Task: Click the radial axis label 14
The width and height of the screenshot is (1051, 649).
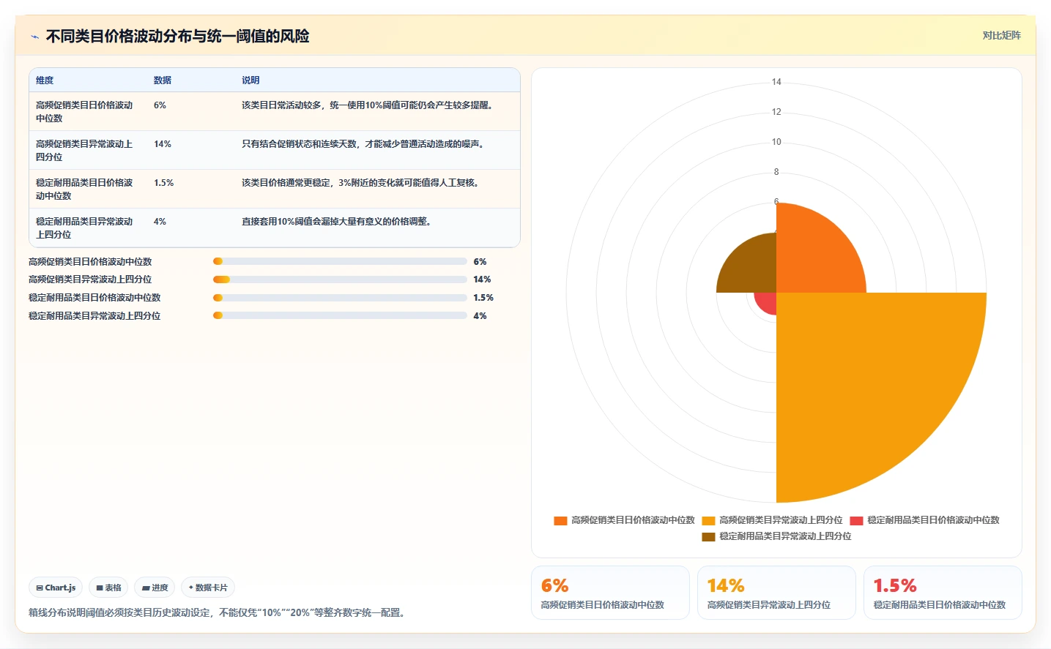Action: pyautogui.click(x=776, y=82)
